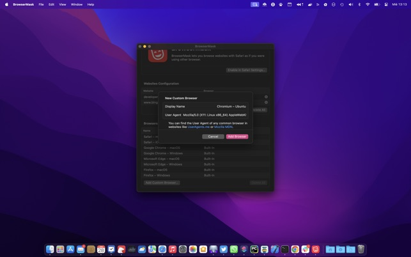Open the Window menu
411x257 pixels.
click(x=76, y=4)
